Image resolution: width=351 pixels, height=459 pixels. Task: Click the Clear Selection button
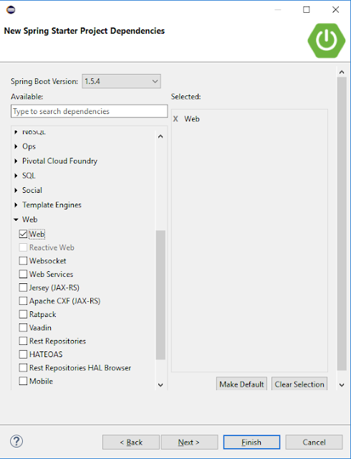[299, 384]
